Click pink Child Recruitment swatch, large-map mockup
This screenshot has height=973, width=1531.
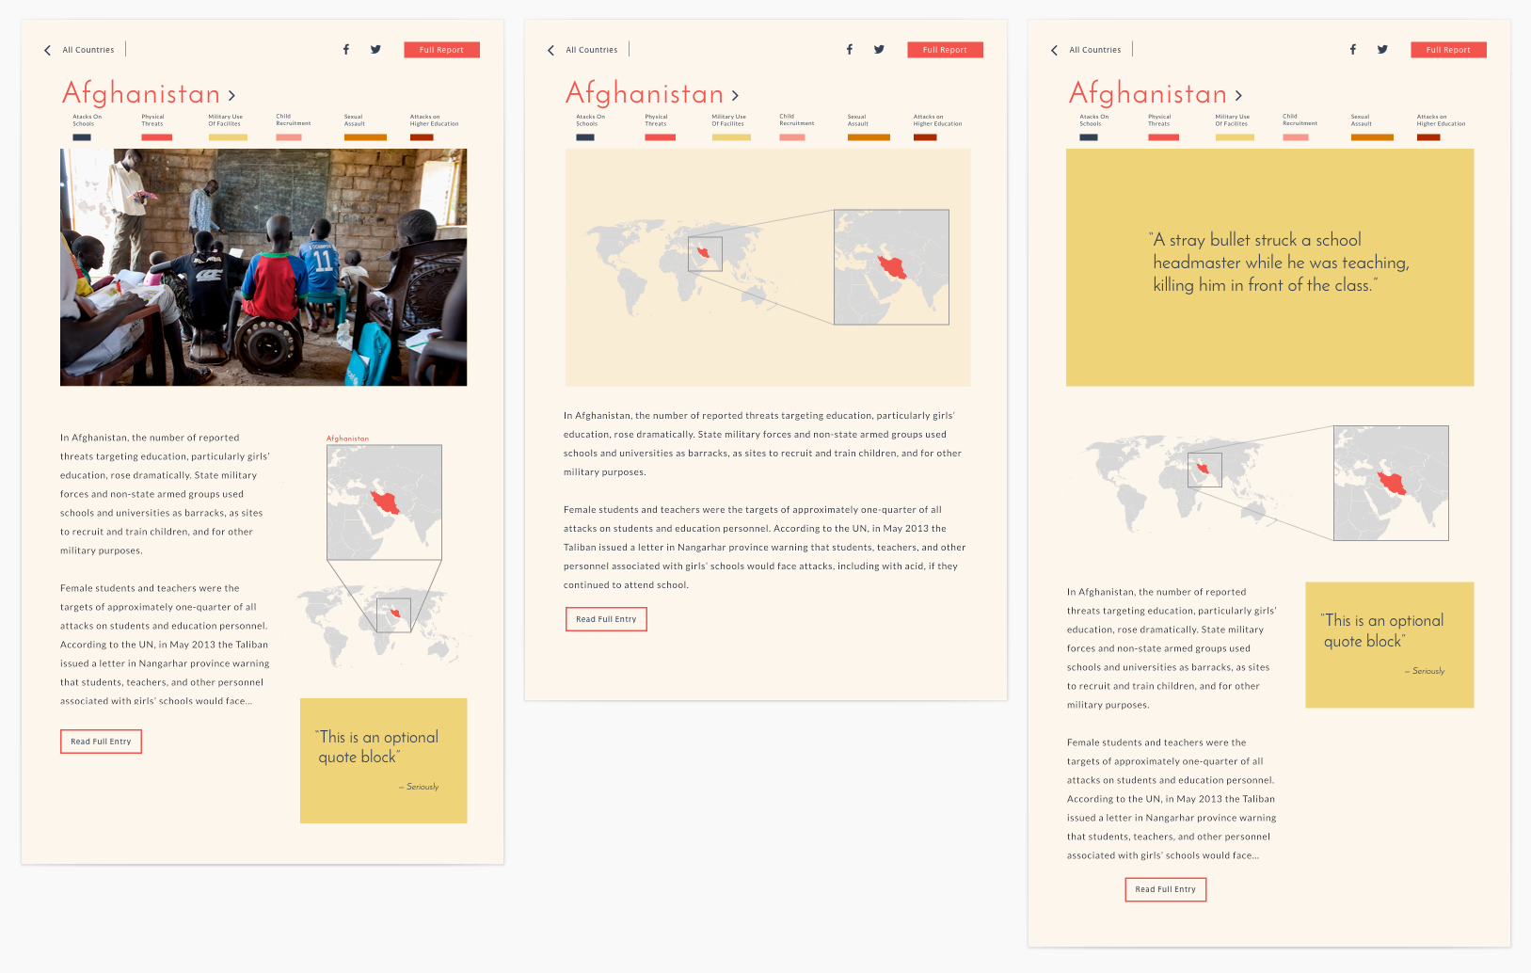792,137
